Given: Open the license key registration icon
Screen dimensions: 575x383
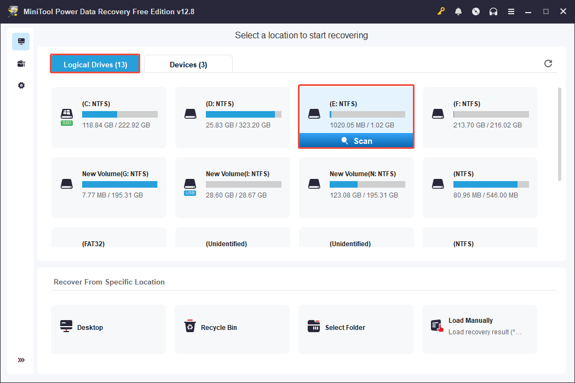Looking at the screenshot, I should coord(441,11).
